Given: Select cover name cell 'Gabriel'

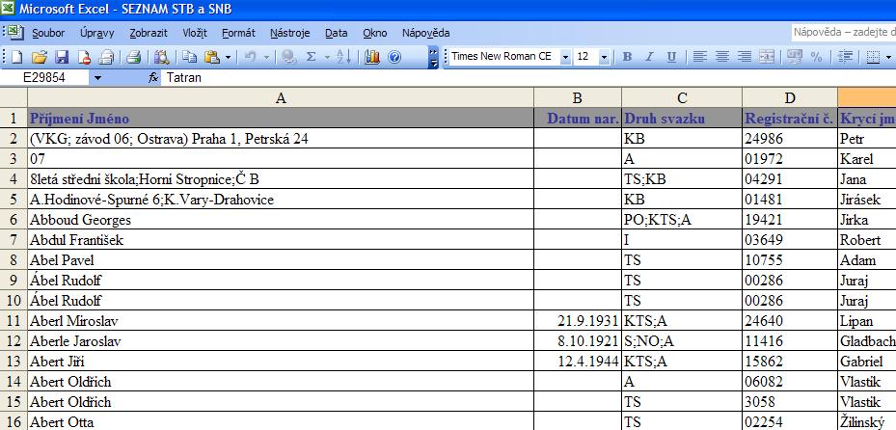Looking at the screenshot, I should tap(867, 362).
